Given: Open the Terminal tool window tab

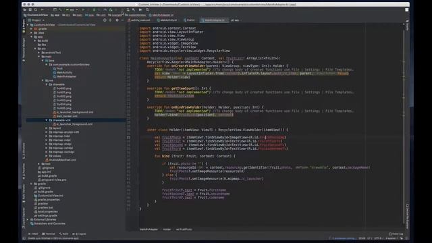Looking at the screenshot, I should [49, 234].
